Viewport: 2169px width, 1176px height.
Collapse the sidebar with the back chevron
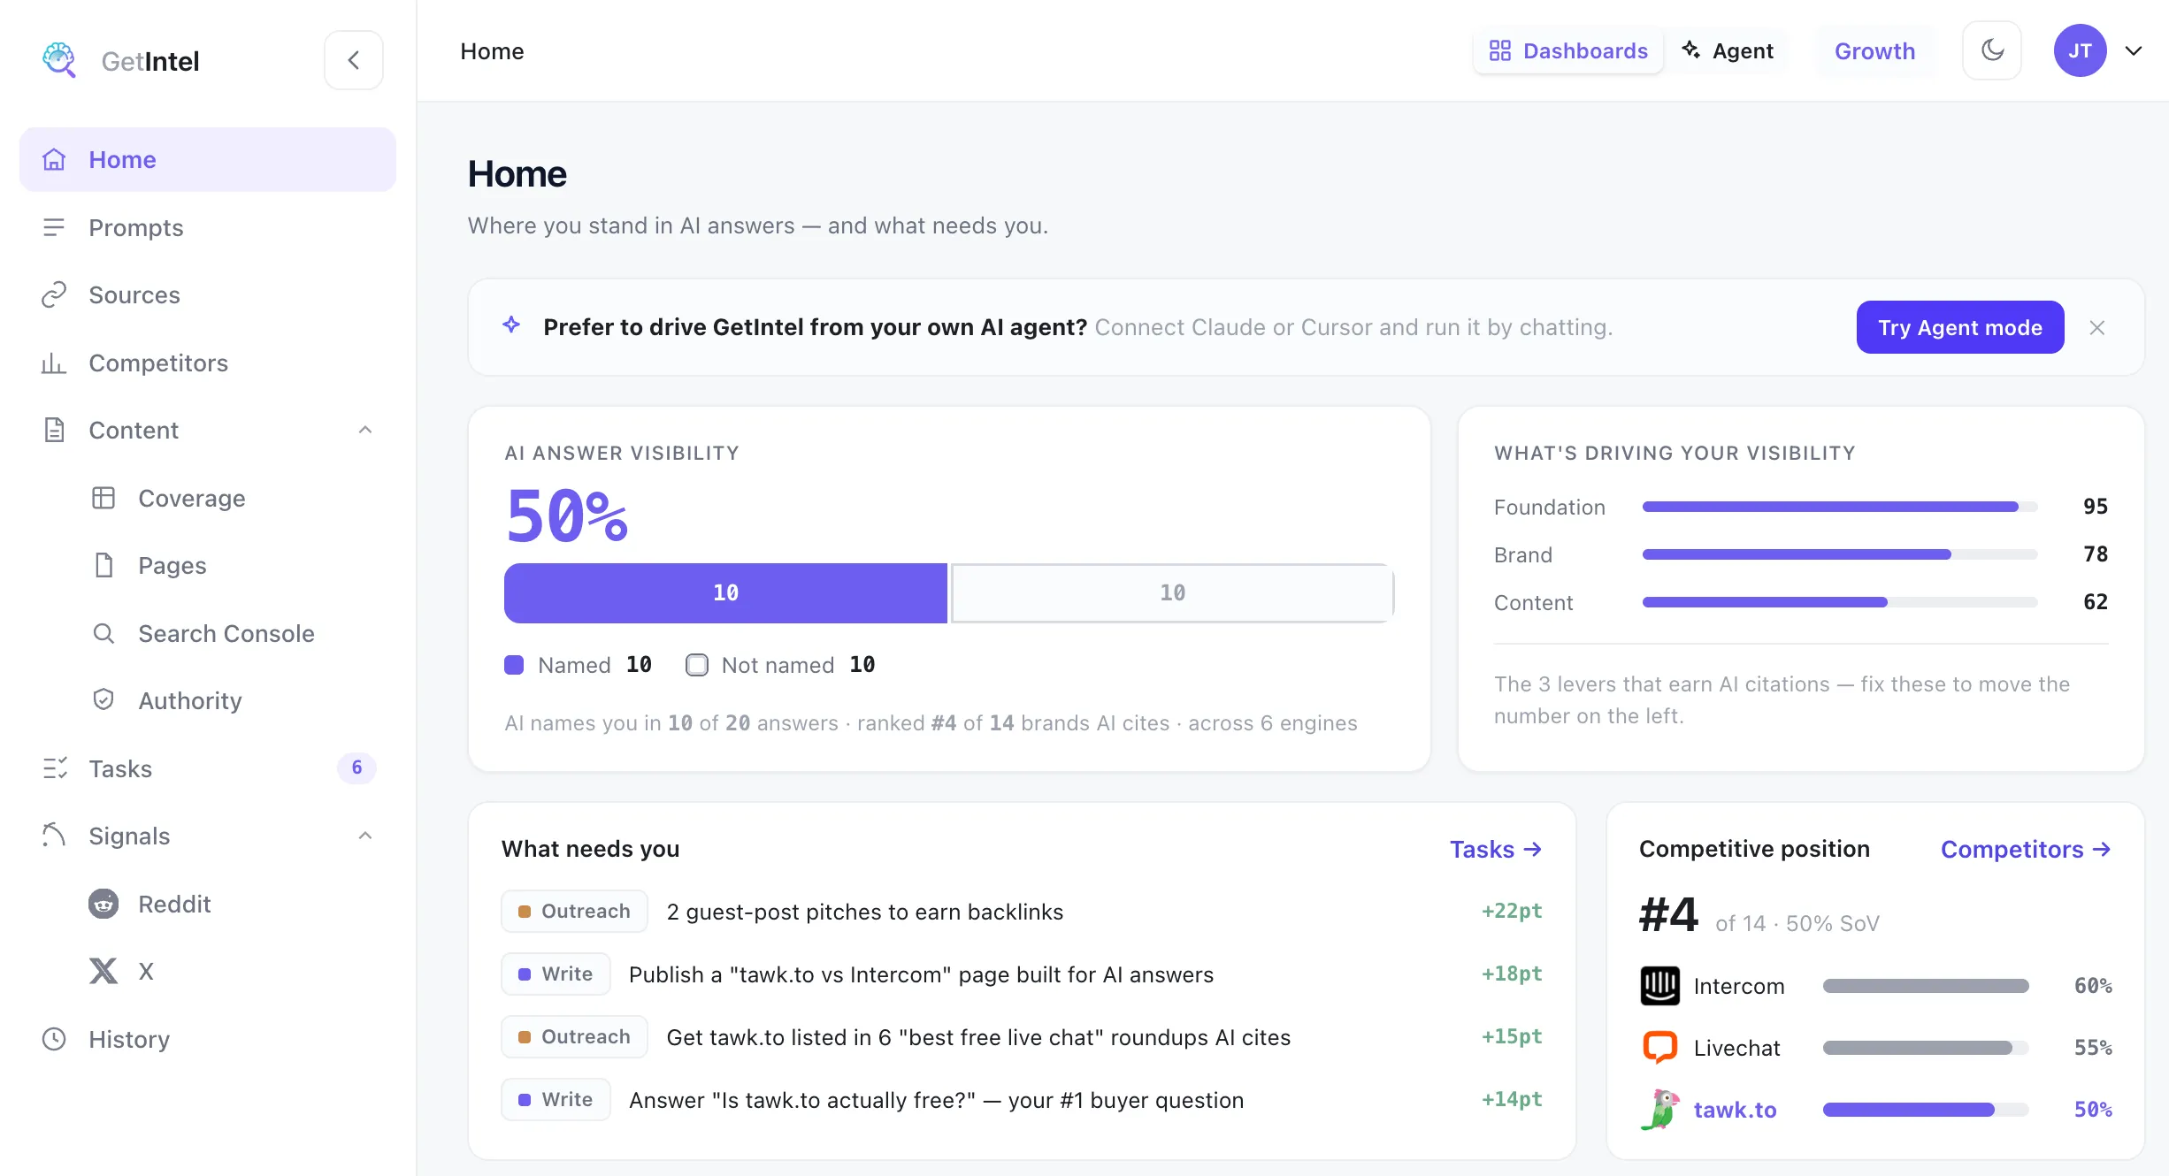[x=354, y=60]
